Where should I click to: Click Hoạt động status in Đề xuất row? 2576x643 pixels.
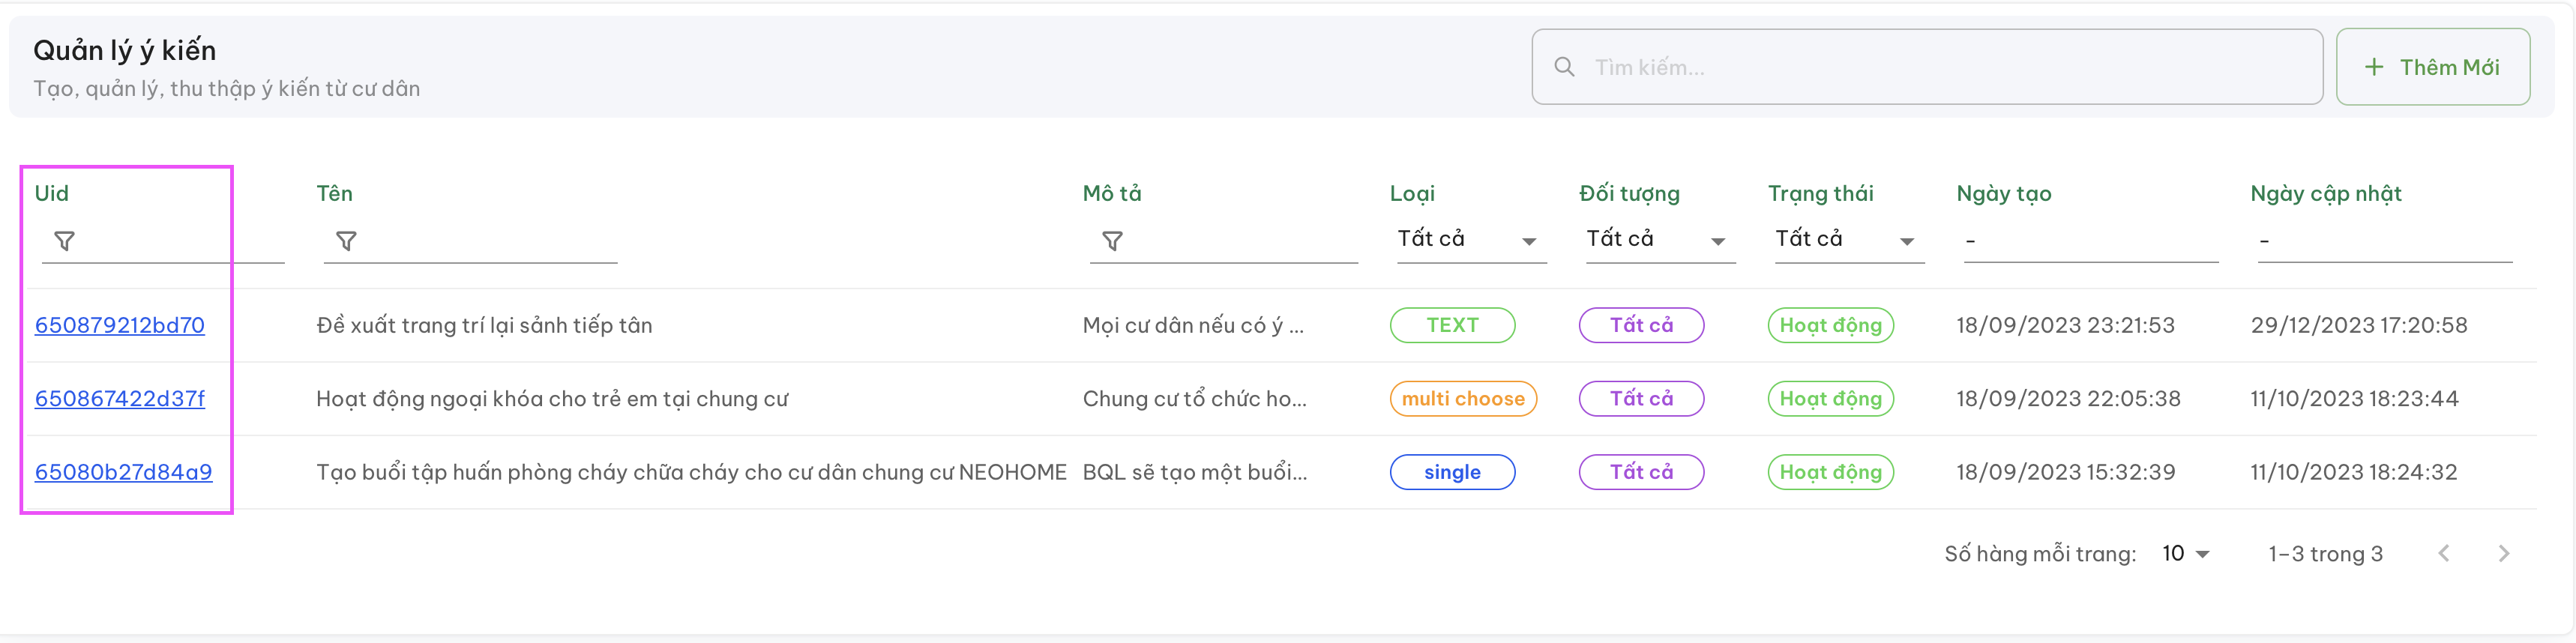pyautogui.click(x=1830, y=325)
